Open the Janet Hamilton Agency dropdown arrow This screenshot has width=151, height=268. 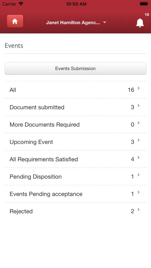(x=105, y=22)
